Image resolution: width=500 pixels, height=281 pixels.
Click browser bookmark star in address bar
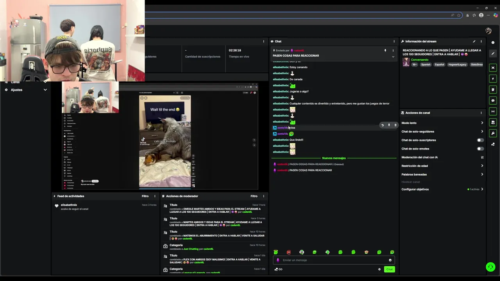tap(459, 15)
